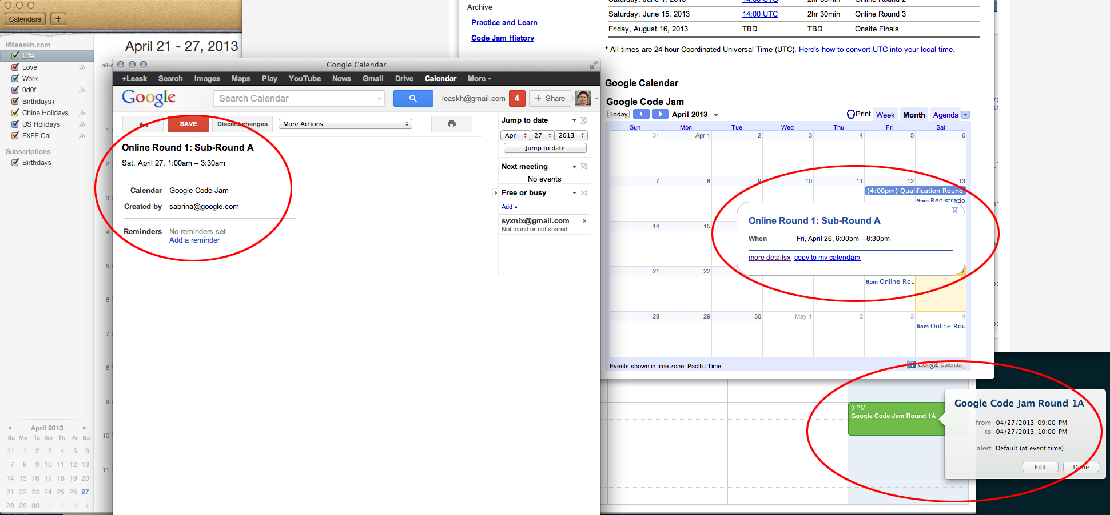Screen dimensions: 1110x515
Task: Switch to Week view
Action: point(885,115)
